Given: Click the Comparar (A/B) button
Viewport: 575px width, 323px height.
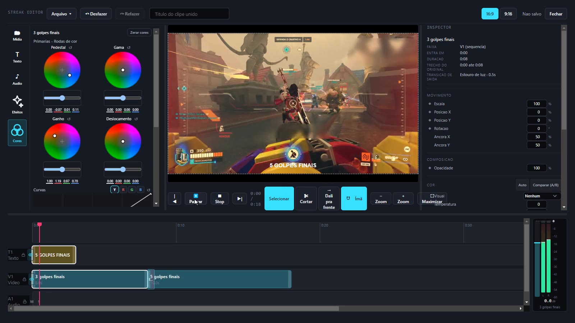Looking at the screenshot, I should pyautogui.click(x=546, y=185).
